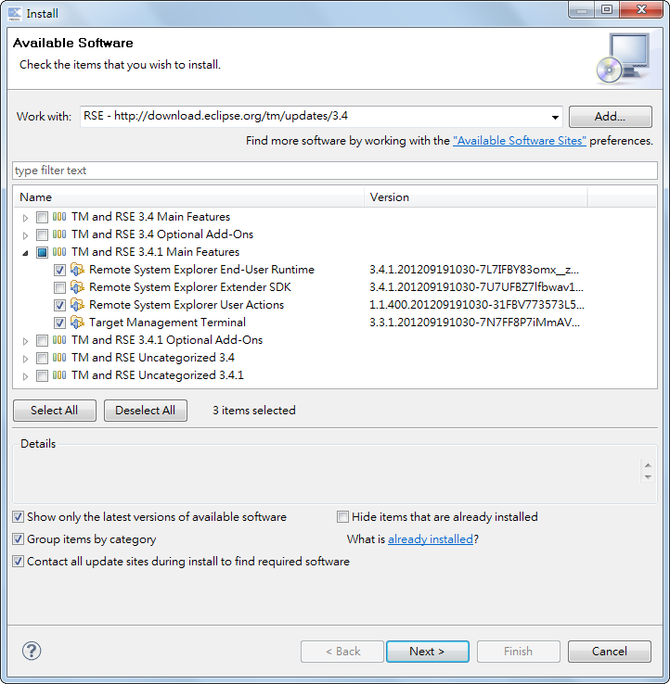Viewport: 670px width, 684px height.
Task: Collapse TM and RSE 3.4.1 Main Features node
Action: tap(25, 253)
